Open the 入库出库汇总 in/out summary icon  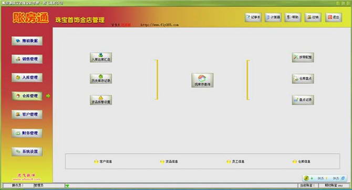tap(101, 58)
